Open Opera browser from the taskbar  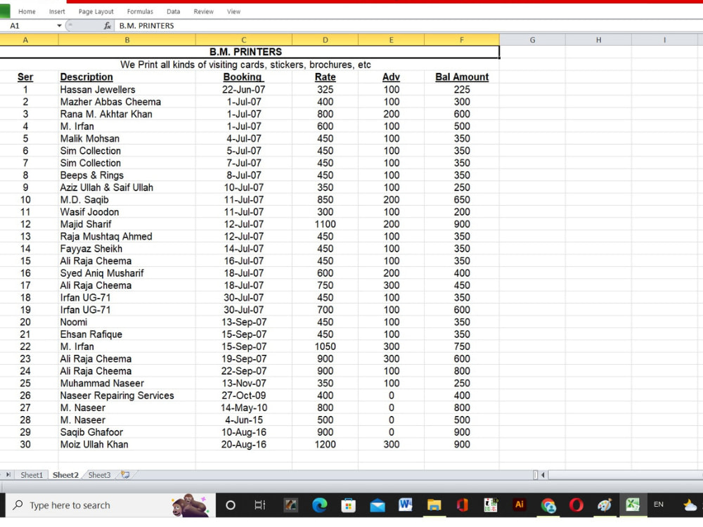pos(575,505)
